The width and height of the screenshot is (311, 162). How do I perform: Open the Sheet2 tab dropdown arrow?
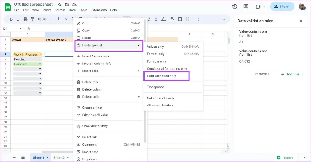pyautogui.click(x=68, y=158)
